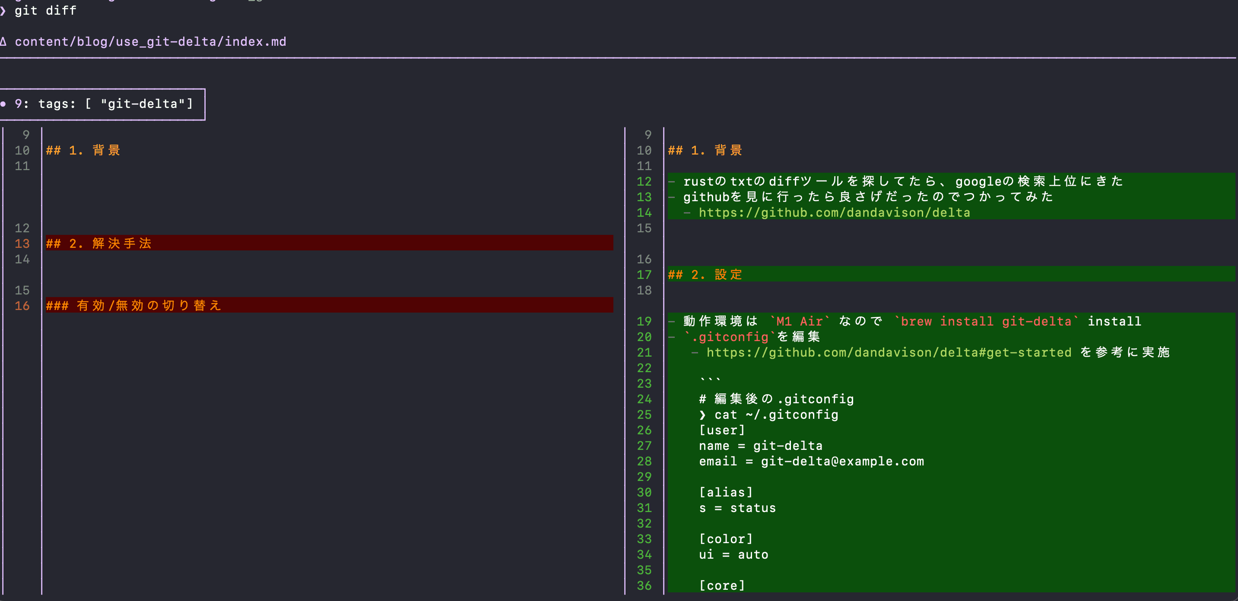The height and width of the screenshot is (601, 1238).
Task: Click the [alias] section line
Action: tap(726, 492)
